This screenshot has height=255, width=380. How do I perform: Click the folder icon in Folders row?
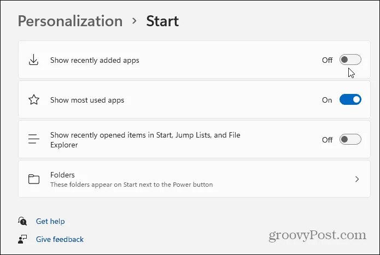pos(34,179)
